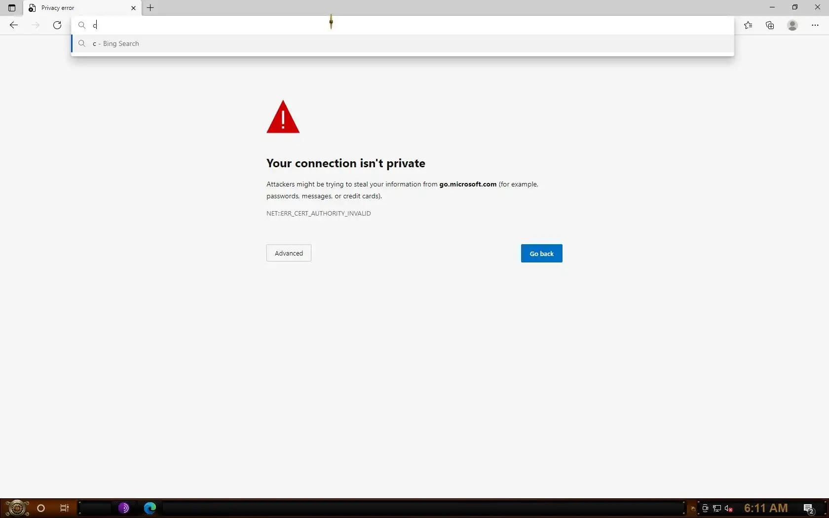
Task: Open the profile avatar icon
Action: [792, 25]
